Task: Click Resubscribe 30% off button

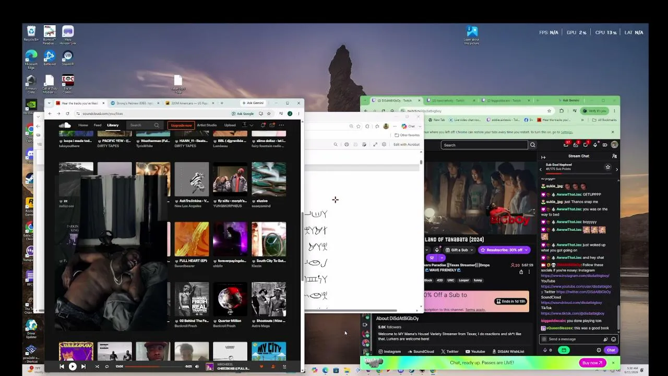Action: tap(503, 250)
